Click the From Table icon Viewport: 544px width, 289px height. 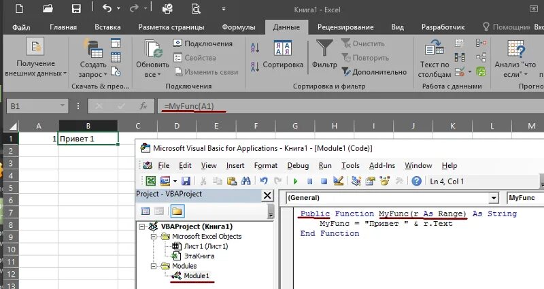tap(116, 57)
